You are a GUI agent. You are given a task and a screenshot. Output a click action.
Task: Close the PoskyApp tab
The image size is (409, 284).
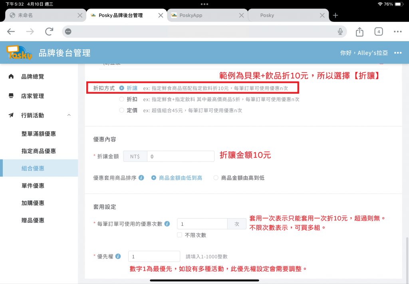pyautogui.click(x=242, y=16)
